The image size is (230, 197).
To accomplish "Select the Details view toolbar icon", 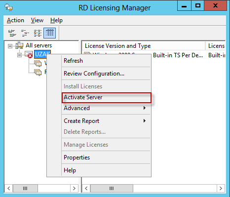I will pos(50,33).
